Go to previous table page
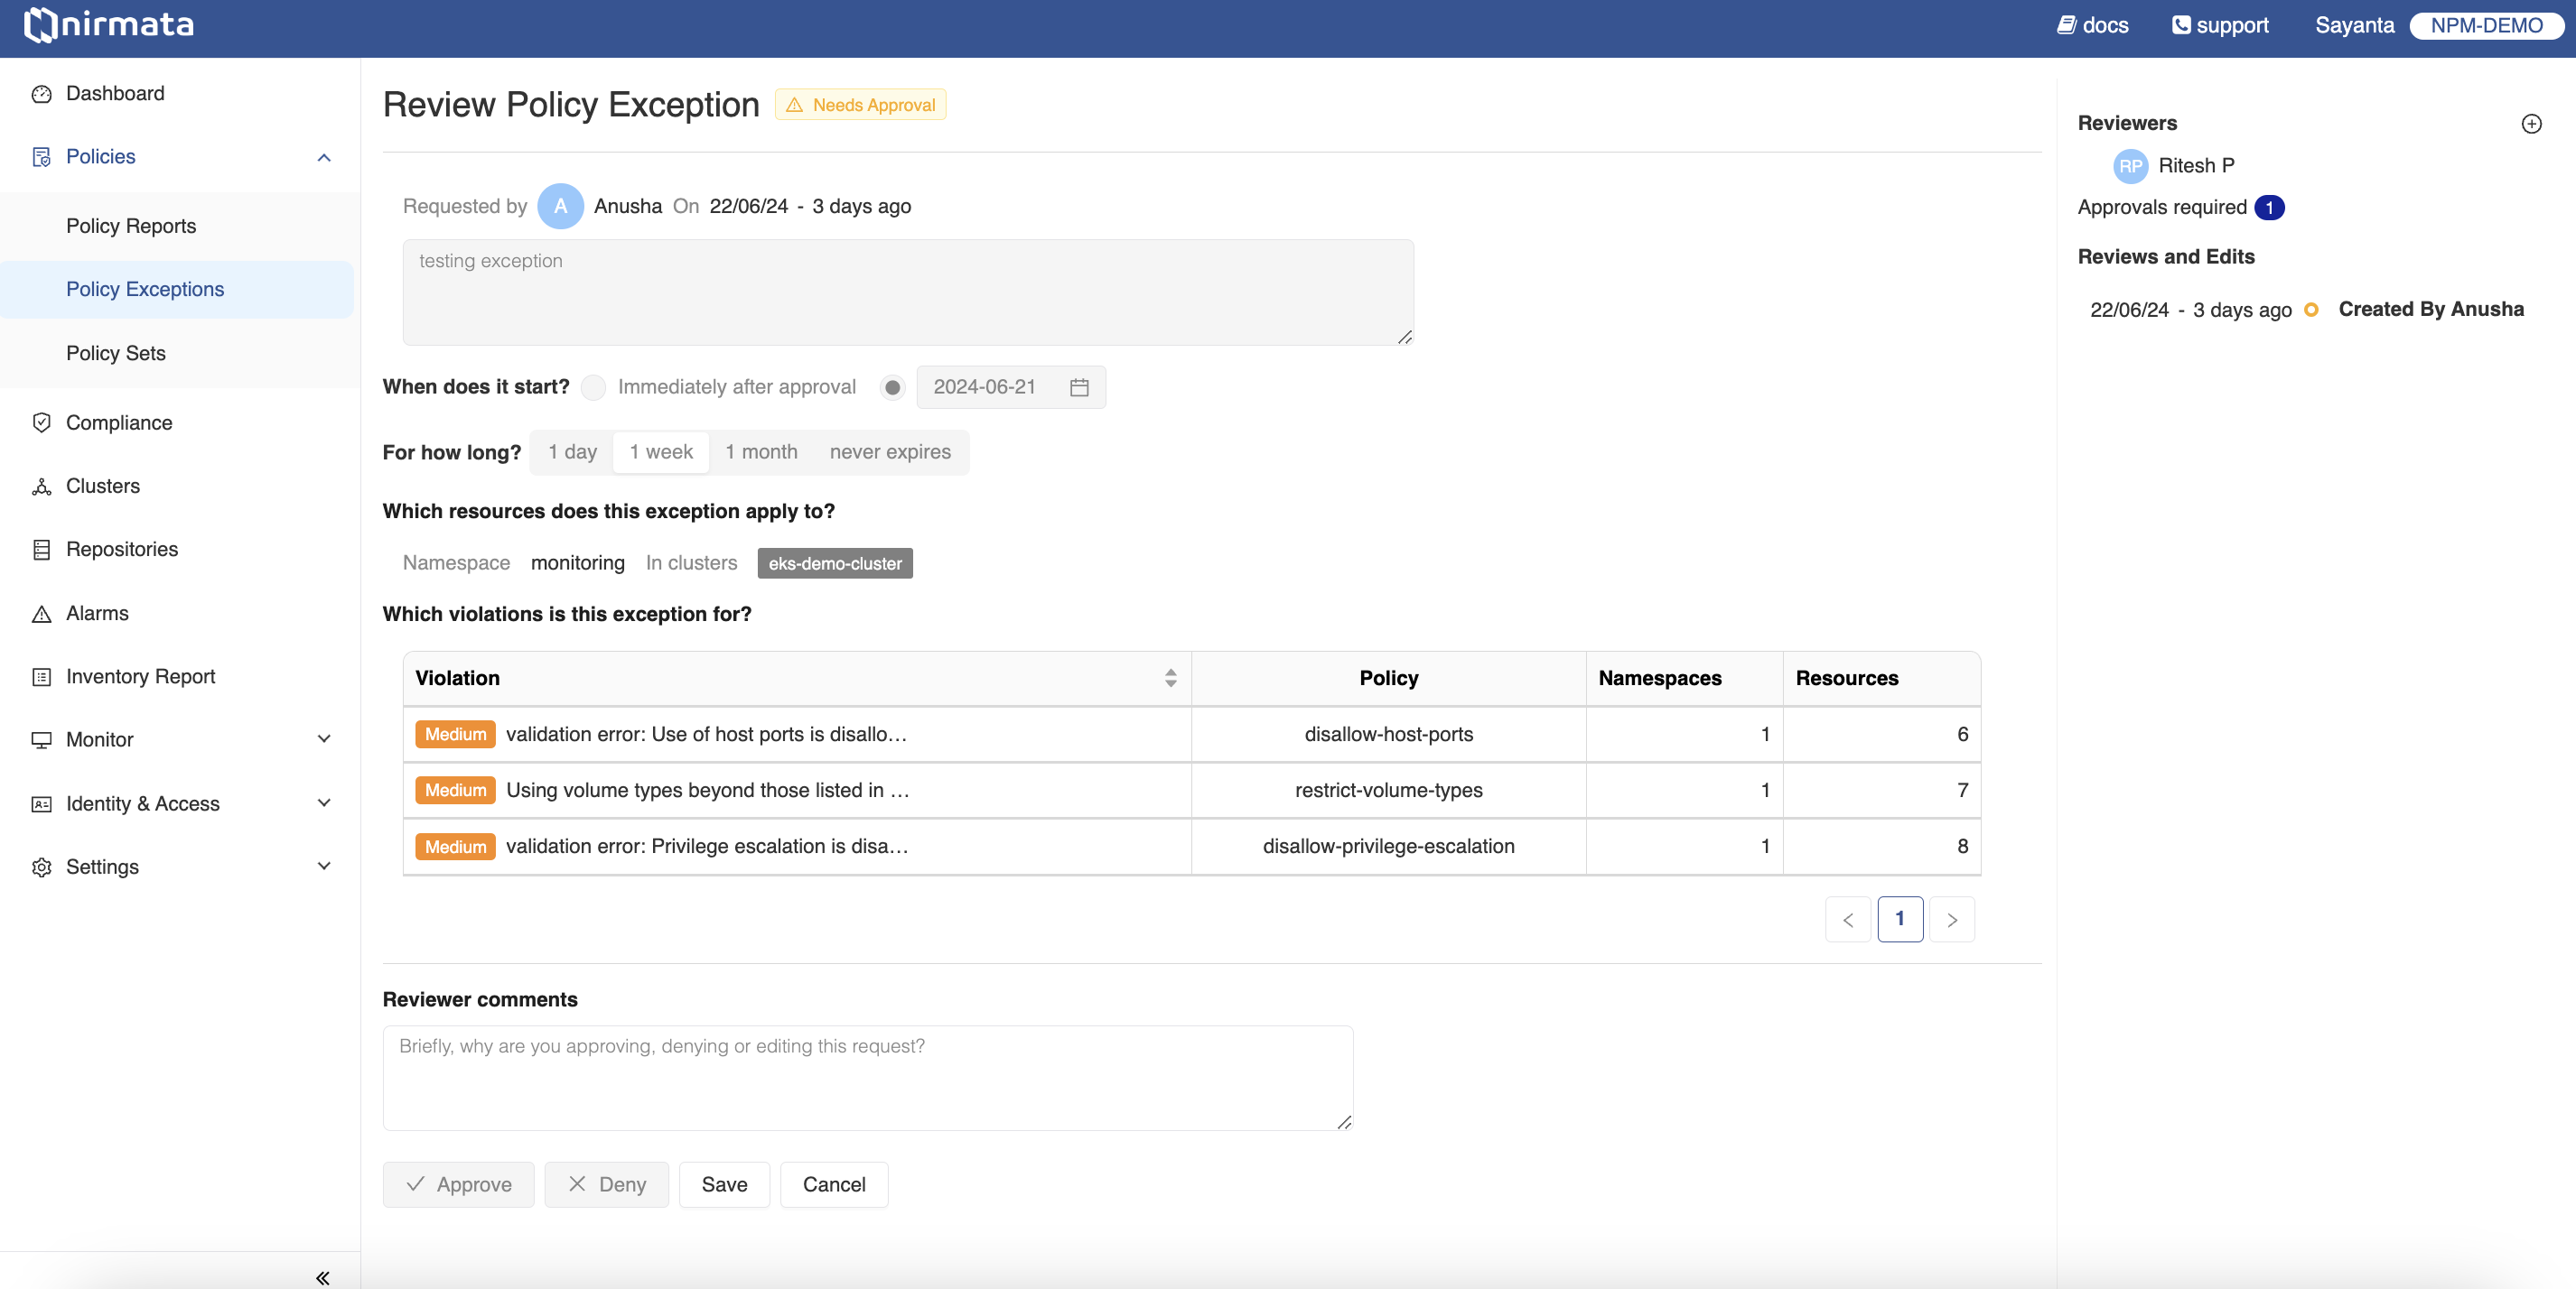Viewport: 2576px width, 1289px height. [x=1848, y=919]
